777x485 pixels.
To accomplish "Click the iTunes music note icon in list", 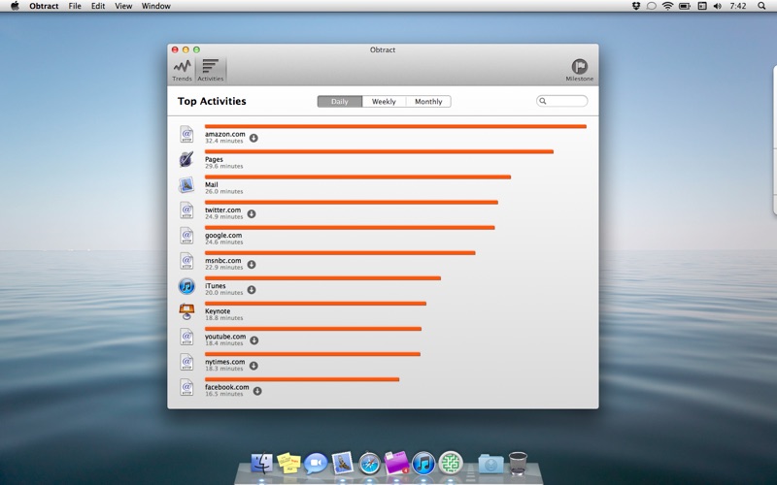I will [x=186, y=286].
